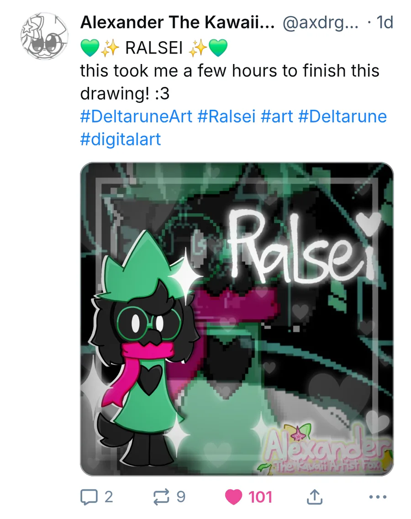Viewport: 411px width, 519px height.
Task: Open the #digitalart hashtag
Action: pos(121,139)
